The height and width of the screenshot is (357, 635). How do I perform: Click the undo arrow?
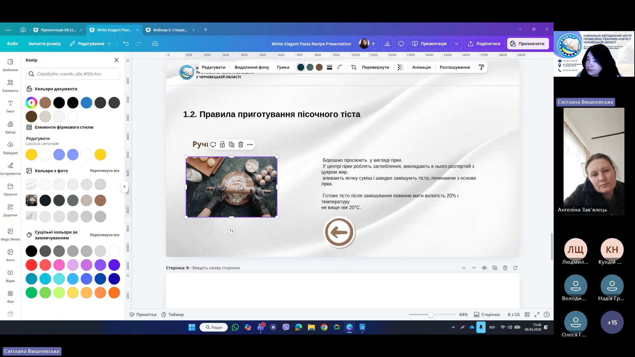[126, 44]
